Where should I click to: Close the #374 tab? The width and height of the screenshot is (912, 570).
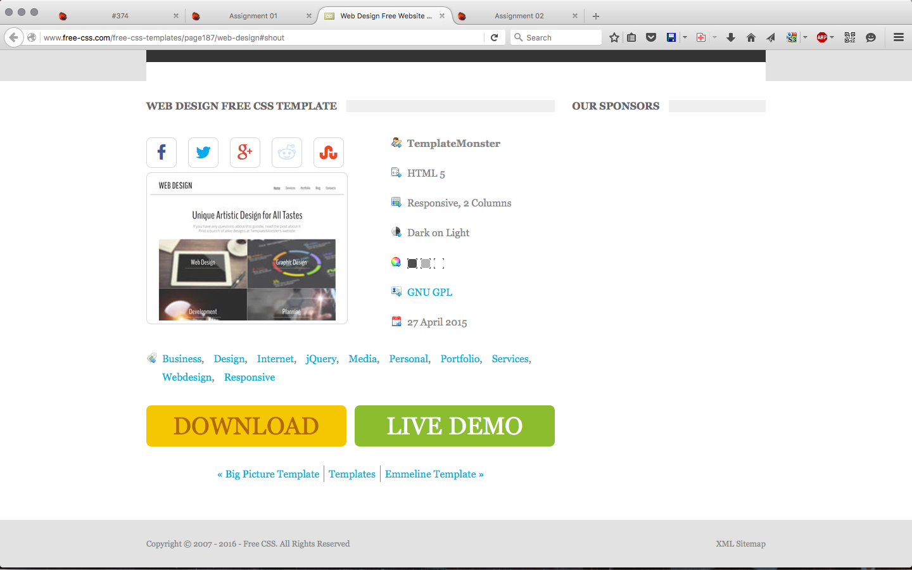(x=176, y=16)
